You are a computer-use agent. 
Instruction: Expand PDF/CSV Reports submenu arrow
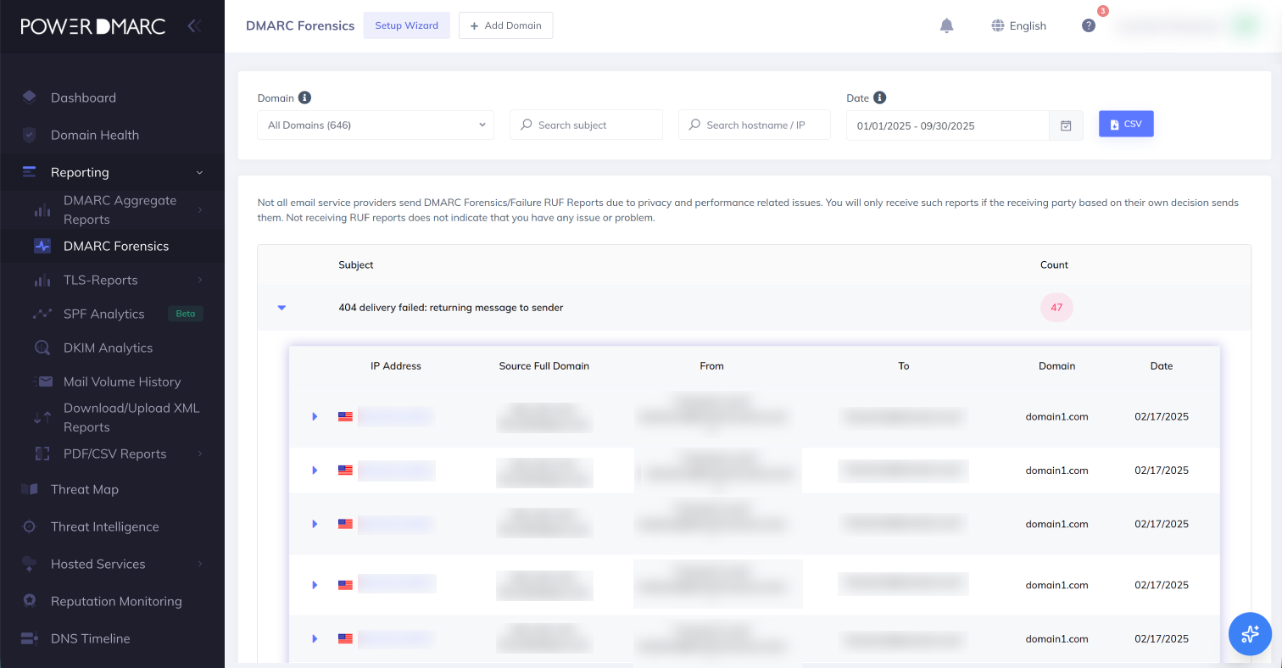[200, 454]
